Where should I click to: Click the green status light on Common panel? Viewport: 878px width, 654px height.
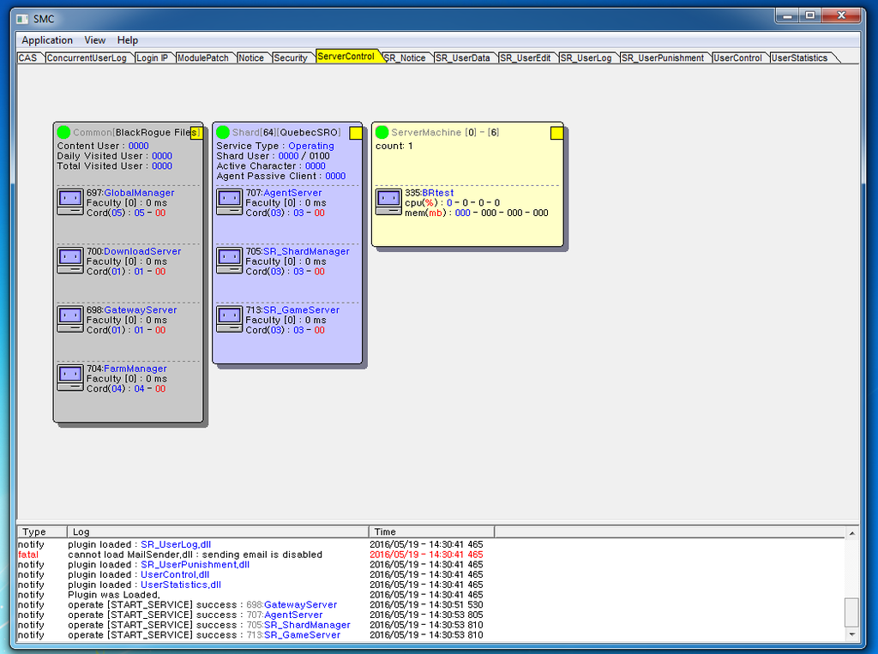[63, 132]
